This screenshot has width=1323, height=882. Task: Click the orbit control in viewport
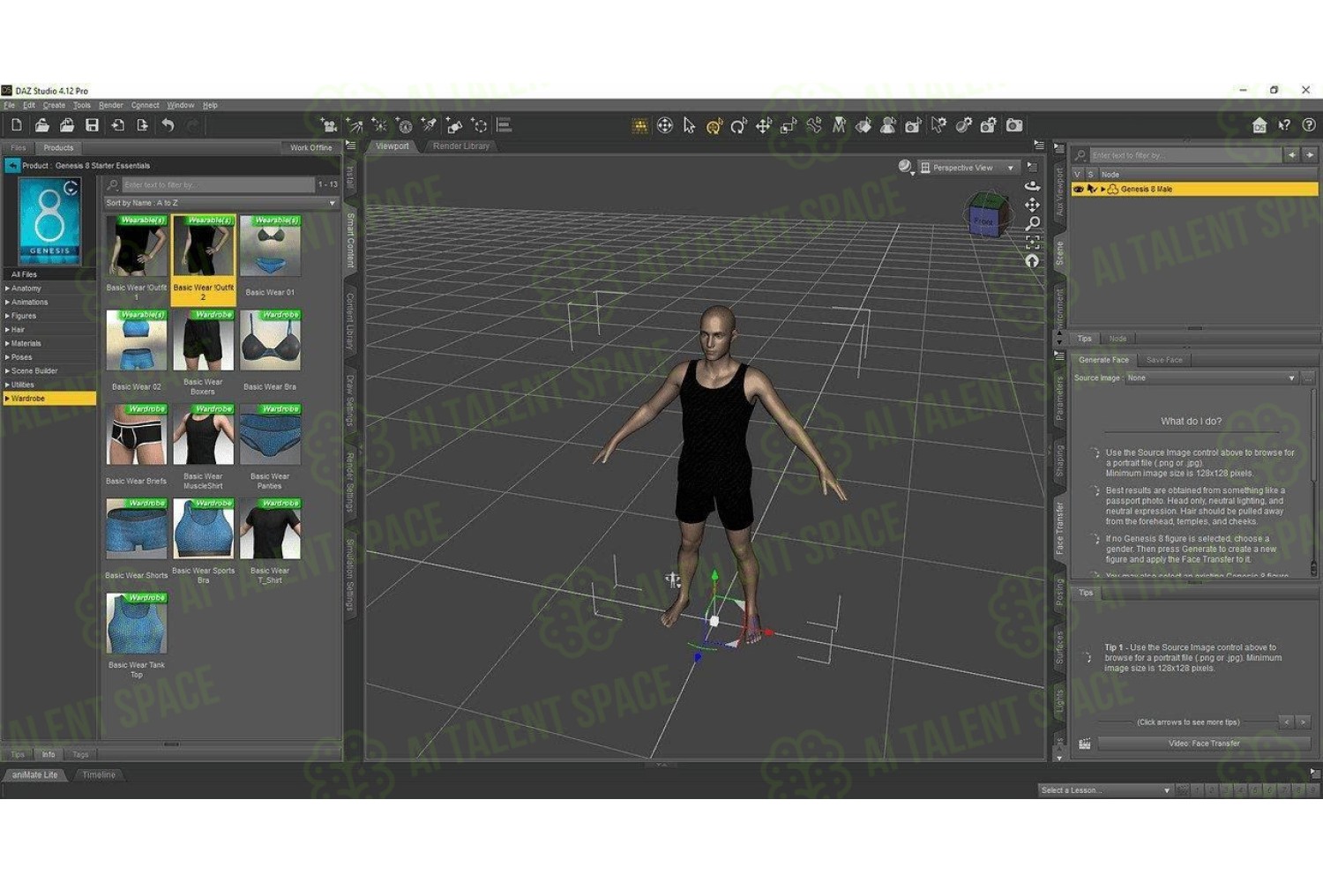[1032, 186]
